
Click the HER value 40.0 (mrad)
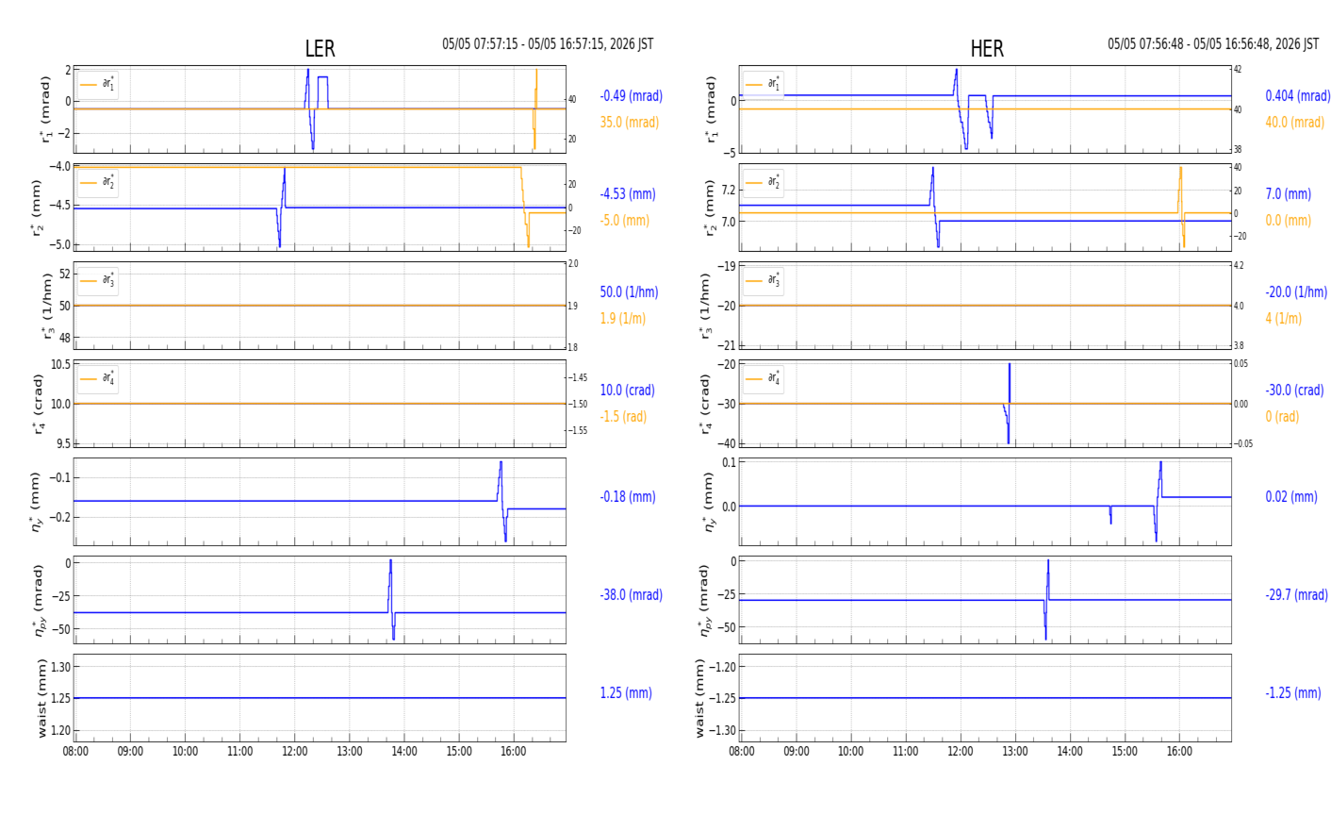(1294, 122)
